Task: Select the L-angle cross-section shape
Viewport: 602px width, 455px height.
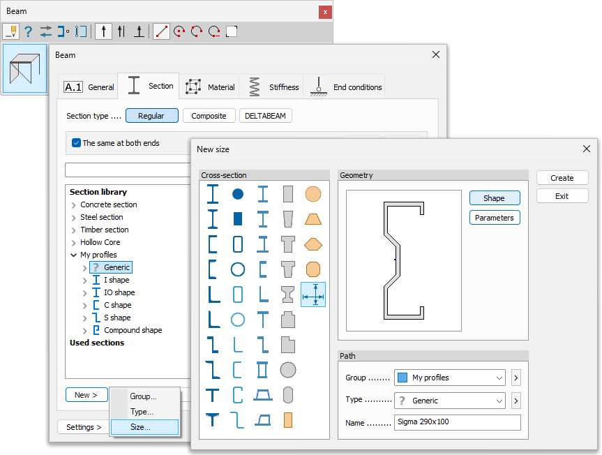Action: point(213,294)
